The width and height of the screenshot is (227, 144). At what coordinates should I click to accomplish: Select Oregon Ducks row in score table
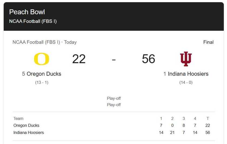point(26,125)
